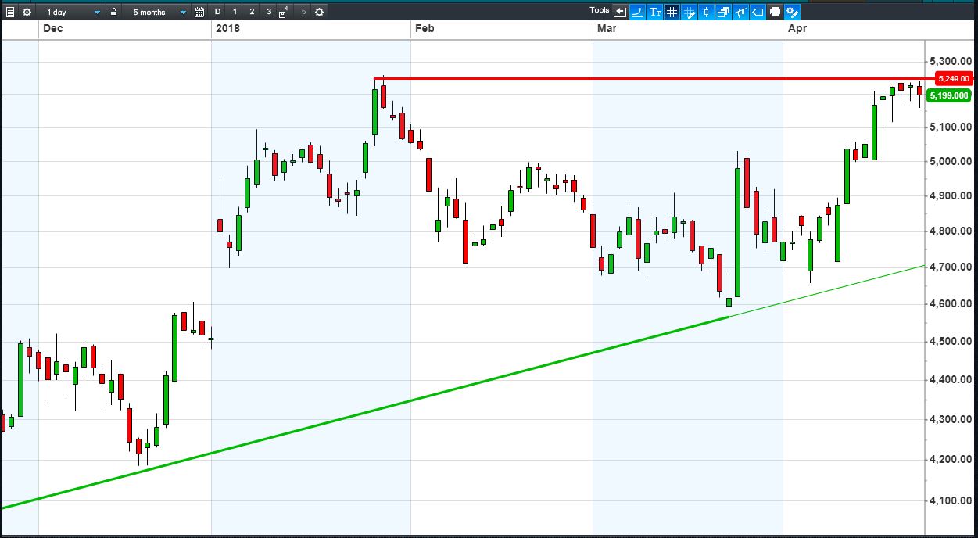This screenshot has width=978, height=538.
Task: Click the Tools label
Action: coord(600,10)
